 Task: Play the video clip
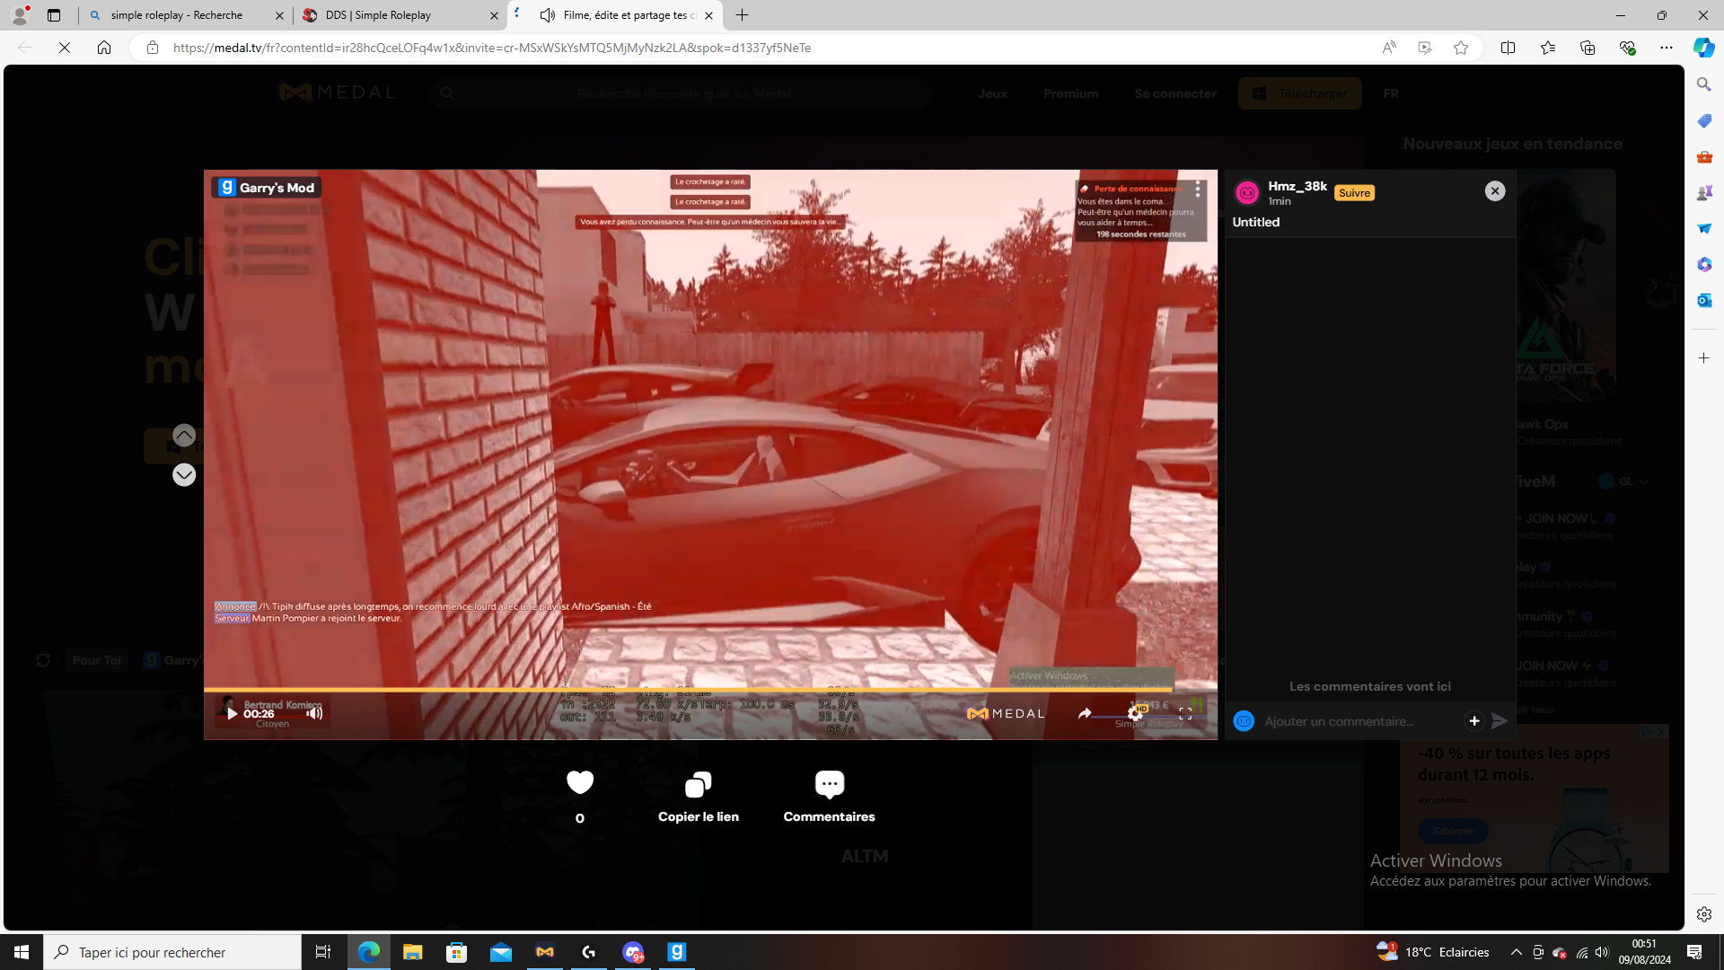[232, 714]
